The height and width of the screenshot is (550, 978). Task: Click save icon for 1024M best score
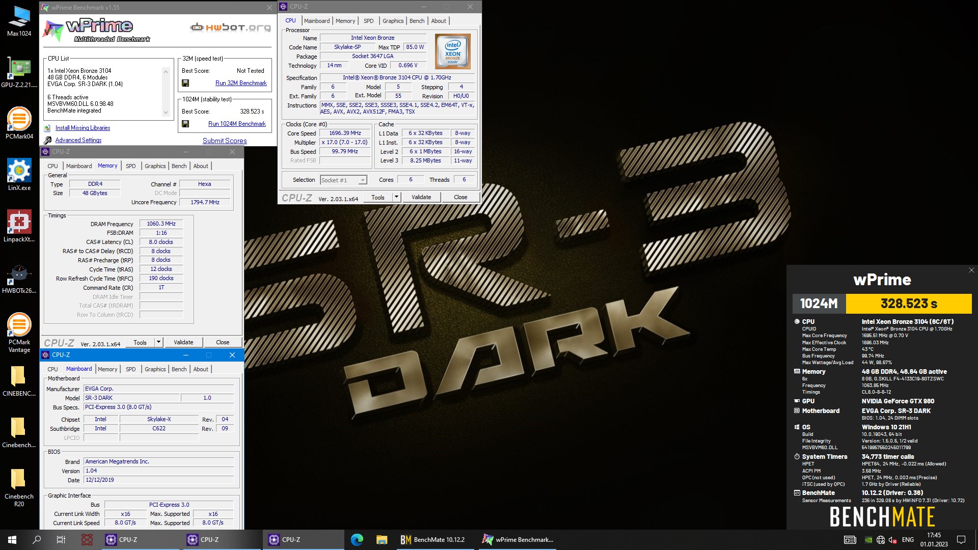click(185, 124)
